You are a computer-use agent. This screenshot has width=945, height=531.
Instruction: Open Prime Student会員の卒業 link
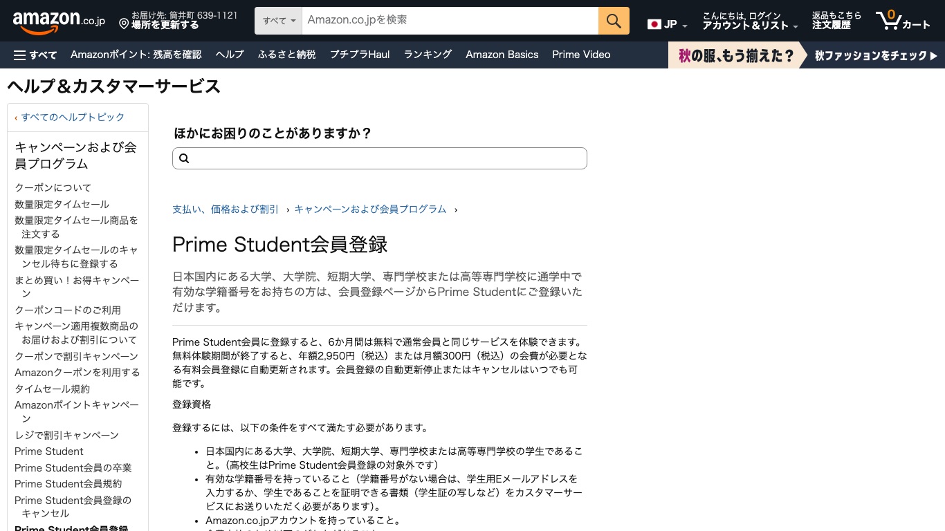73,468
